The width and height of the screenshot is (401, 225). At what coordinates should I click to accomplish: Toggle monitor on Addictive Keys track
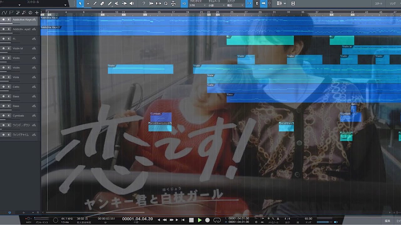[x=9, y=20]
